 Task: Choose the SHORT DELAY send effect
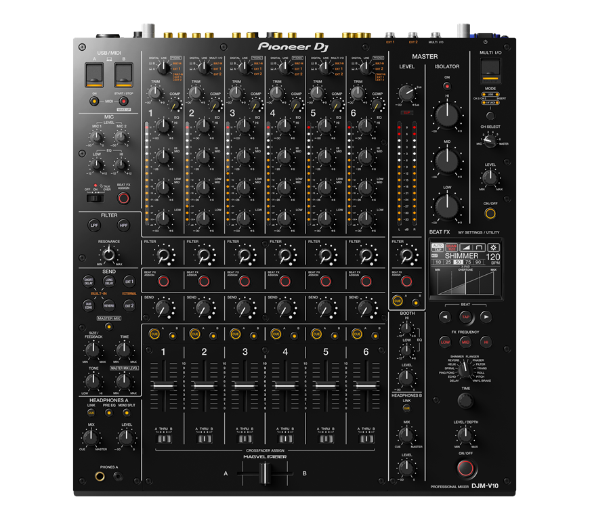(88, 281)
